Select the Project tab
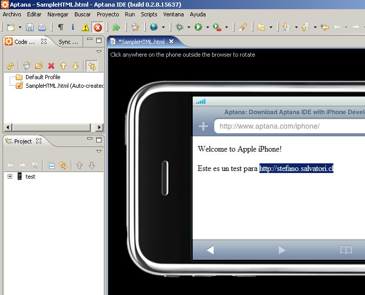 pos(23,141)
